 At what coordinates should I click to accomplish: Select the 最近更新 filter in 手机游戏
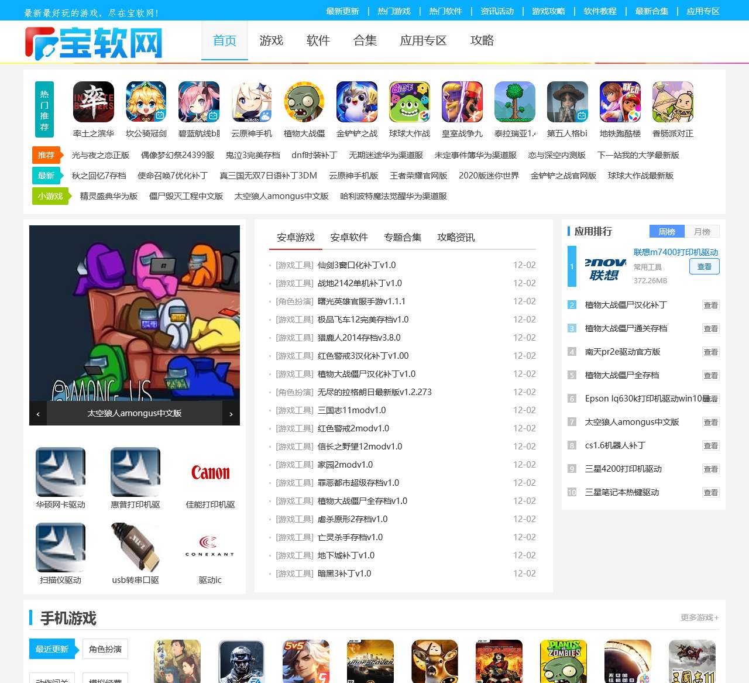pyautogui.click(x=52, y=649)
